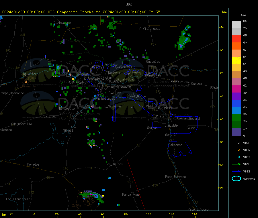Image resolution: width=258 pixels, height=218 pixels.
Task: Click the 'Tz 35' header text
Action: [x=154, y=12]
